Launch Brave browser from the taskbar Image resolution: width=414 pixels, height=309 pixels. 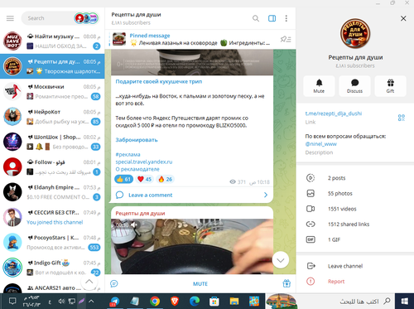pyautogui.click(x=175, y=302)
